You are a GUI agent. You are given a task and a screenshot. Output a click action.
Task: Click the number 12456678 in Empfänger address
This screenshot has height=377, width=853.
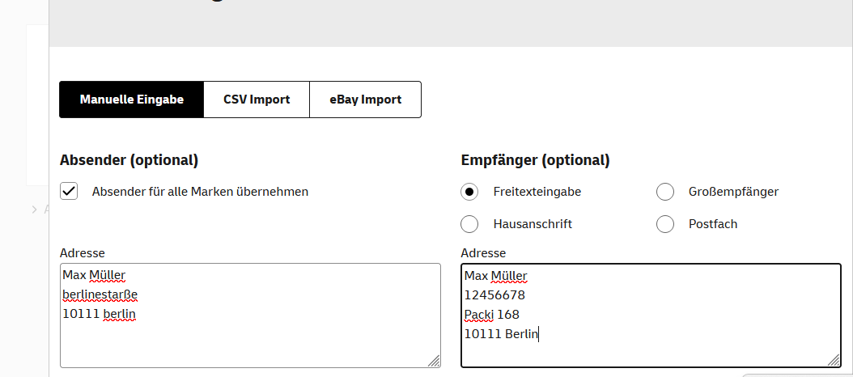pos(494,295)
